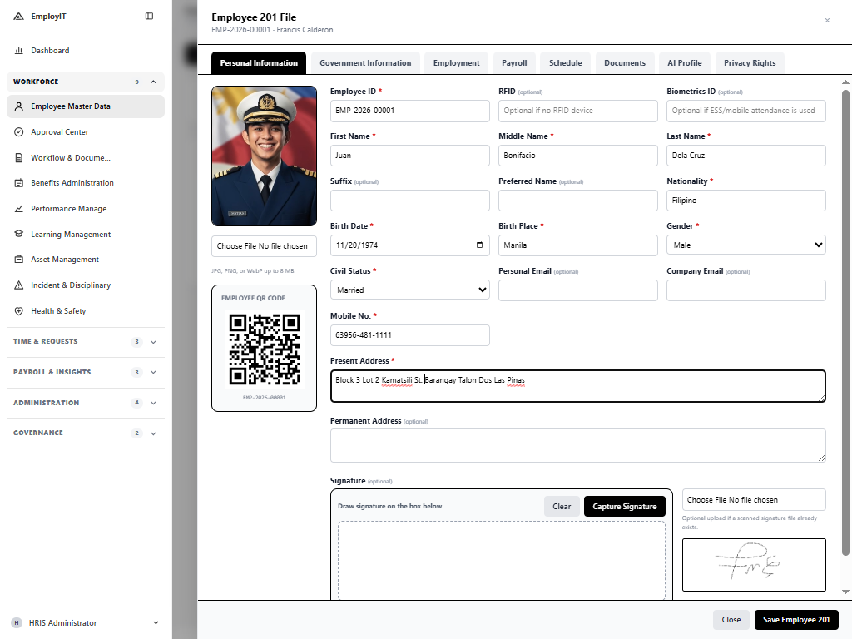The image size is (852, 639).
Task: Open the Documents tab
Action: [x=625, y=63]
